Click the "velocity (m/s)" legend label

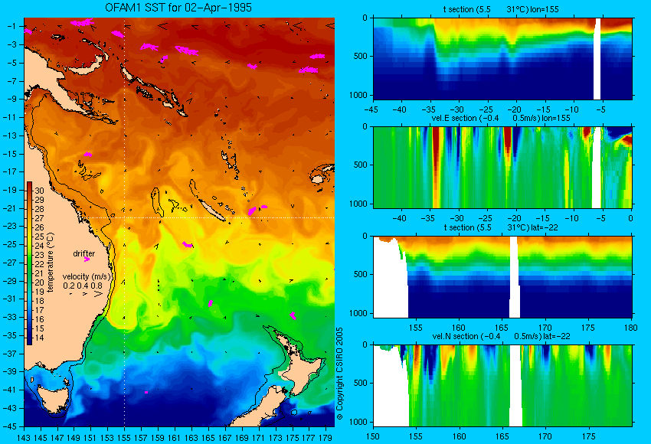click(87, 277)
